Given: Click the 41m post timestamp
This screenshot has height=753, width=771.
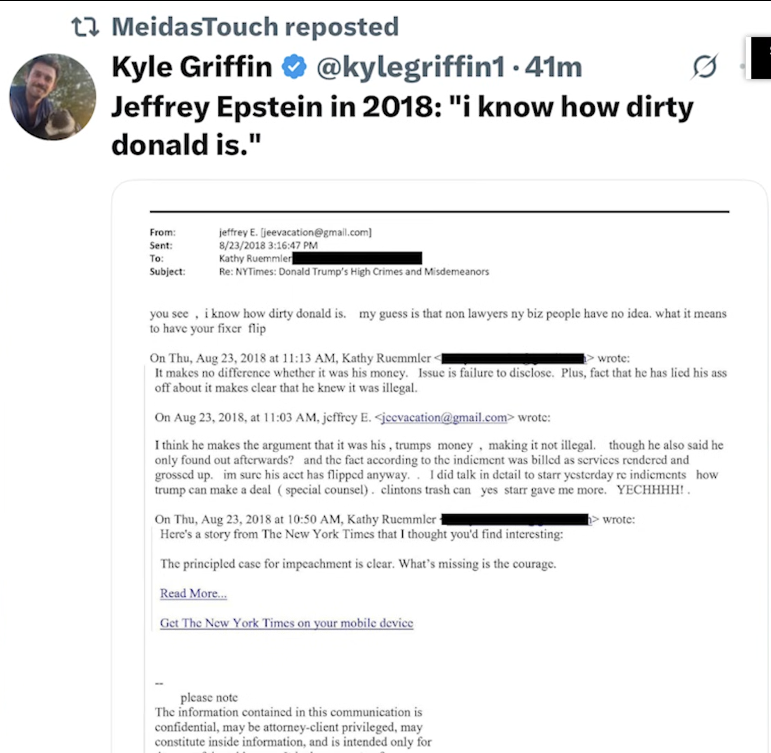Looking at the screenshot, I should click(553, 67).
